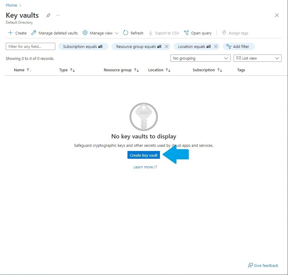Open the Learn more link
288x275 pixels.
pos(145,167)
